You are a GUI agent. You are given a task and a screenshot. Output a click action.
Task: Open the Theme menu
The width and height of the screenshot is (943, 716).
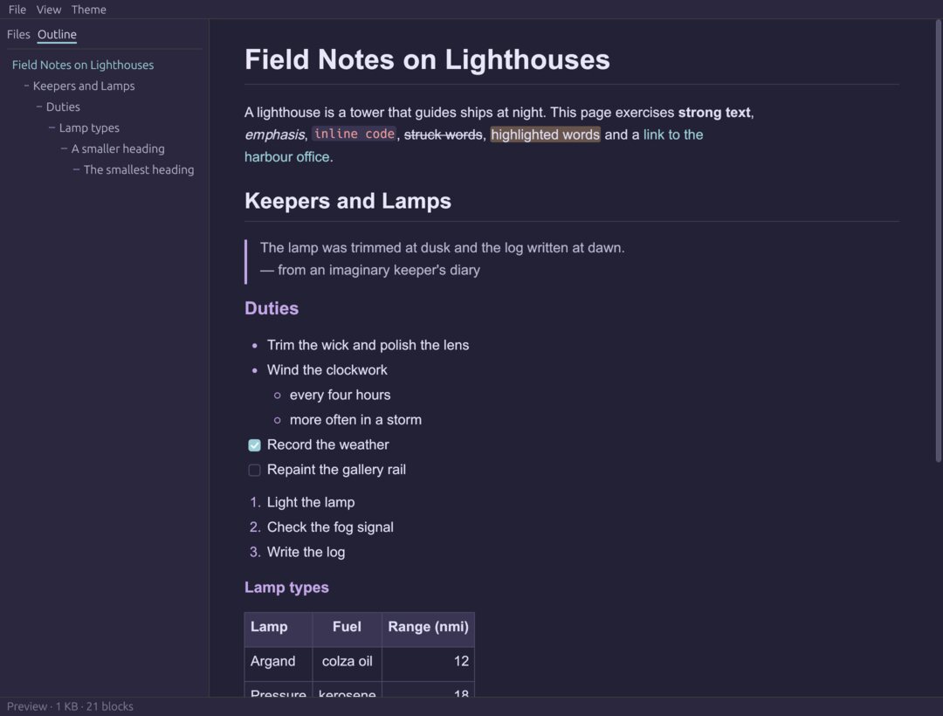coord(88,10)
